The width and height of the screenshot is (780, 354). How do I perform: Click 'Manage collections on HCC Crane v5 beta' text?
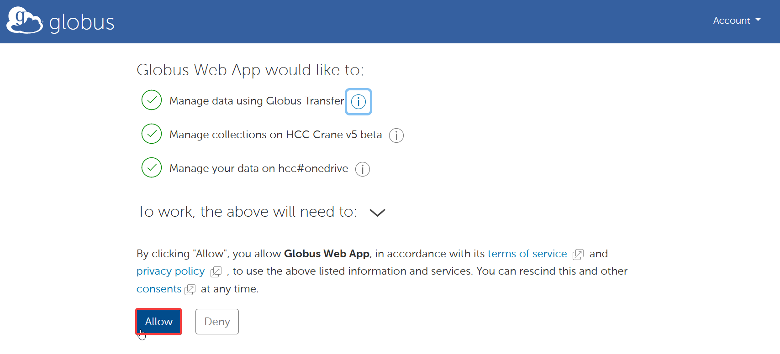[x=275, y=135]
